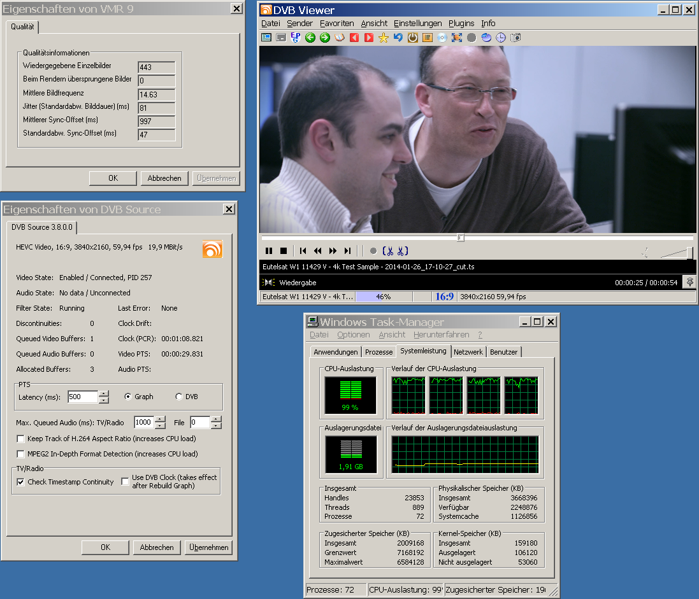Image resolution: width=699 pixels, height=599 pixels.
Task: Open the Plugins menu
Action: [x=461, y=23]
